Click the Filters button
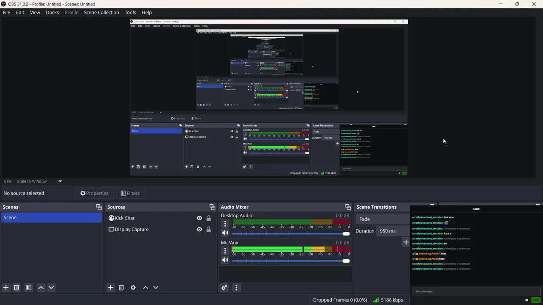Viewport: 543px width, 305px height. coord(130,193)
